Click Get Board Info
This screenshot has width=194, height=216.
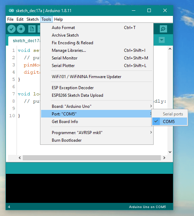pyautogui.click(x=97, y=122)
